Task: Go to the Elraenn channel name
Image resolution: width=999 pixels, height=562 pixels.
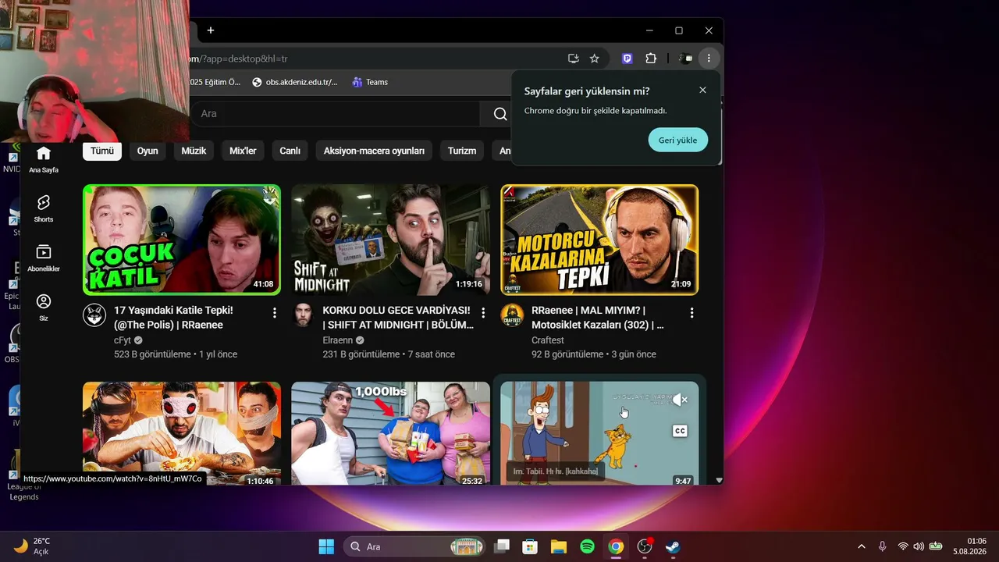Action: tap(338, 340)
